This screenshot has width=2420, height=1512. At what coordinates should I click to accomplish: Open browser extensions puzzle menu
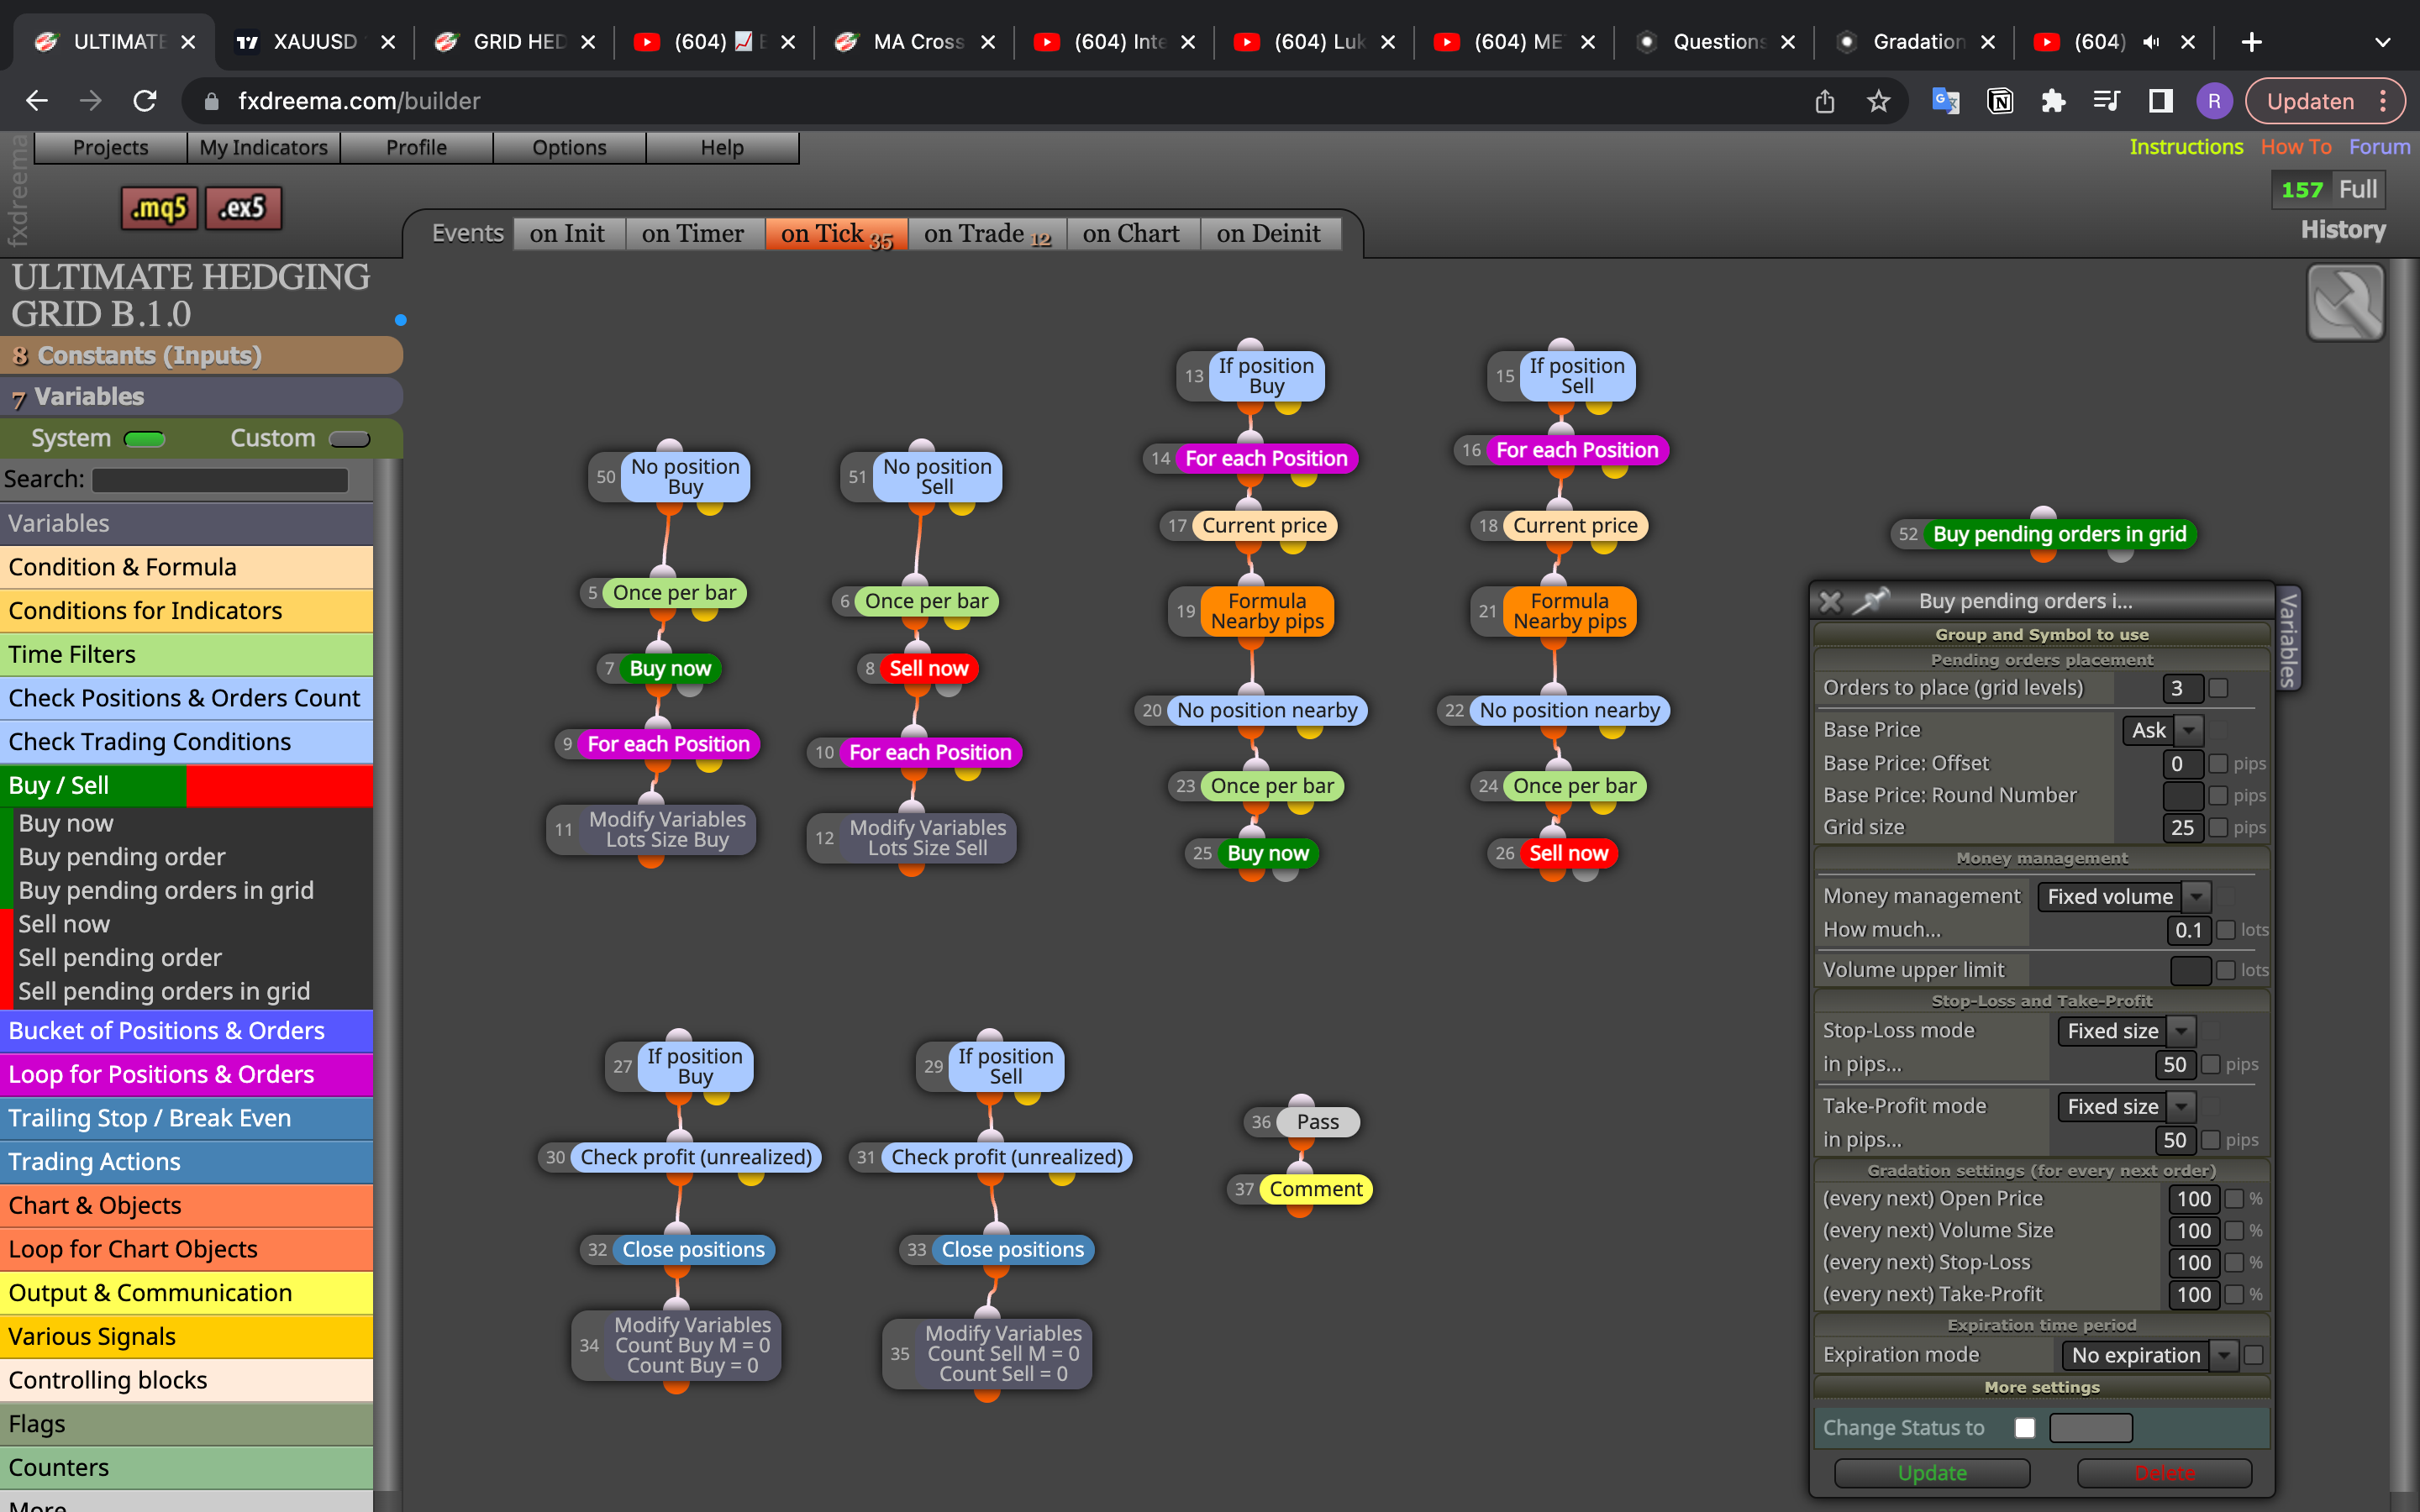click(x=2053, y=101)
